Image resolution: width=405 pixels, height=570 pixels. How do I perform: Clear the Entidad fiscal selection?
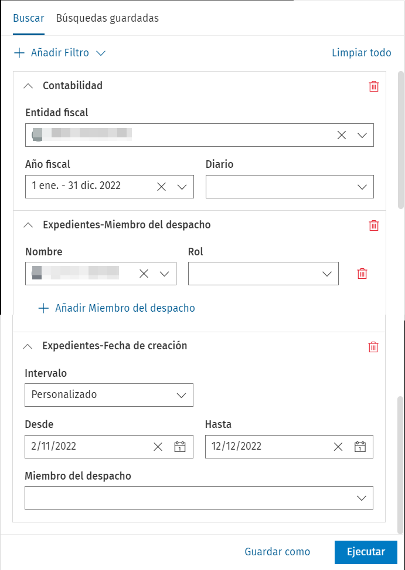(342, 135)
